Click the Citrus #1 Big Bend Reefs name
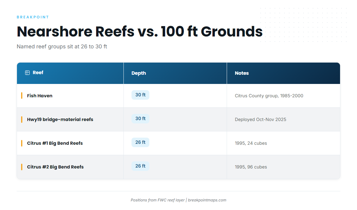This screenshot has height=210, width=357. (55, 143)
